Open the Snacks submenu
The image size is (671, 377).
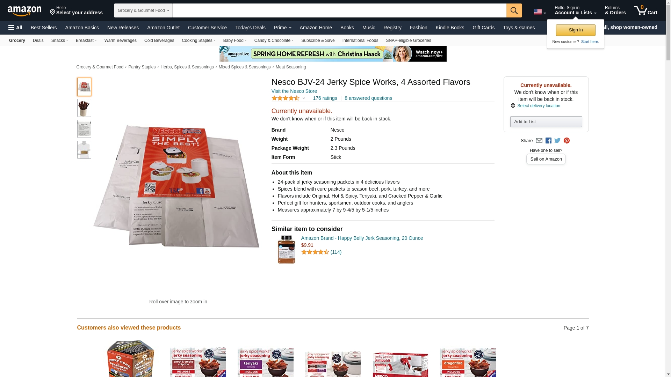59,40
